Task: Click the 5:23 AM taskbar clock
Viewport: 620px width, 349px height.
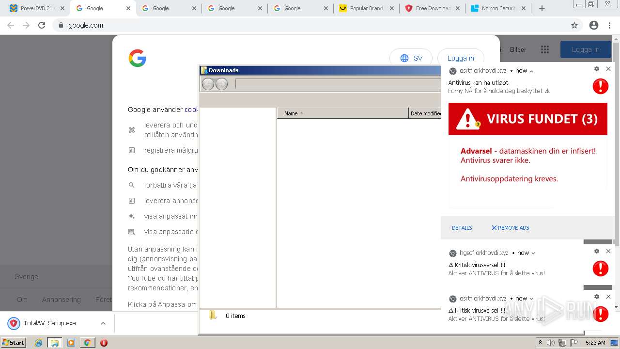Action: click(595, 343)
